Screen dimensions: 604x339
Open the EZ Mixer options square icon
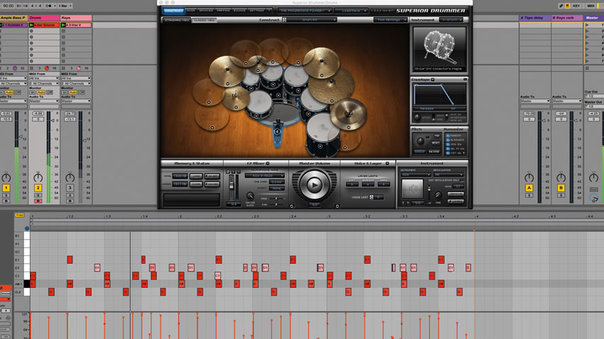pyautogui.click(x=268, y=163)
